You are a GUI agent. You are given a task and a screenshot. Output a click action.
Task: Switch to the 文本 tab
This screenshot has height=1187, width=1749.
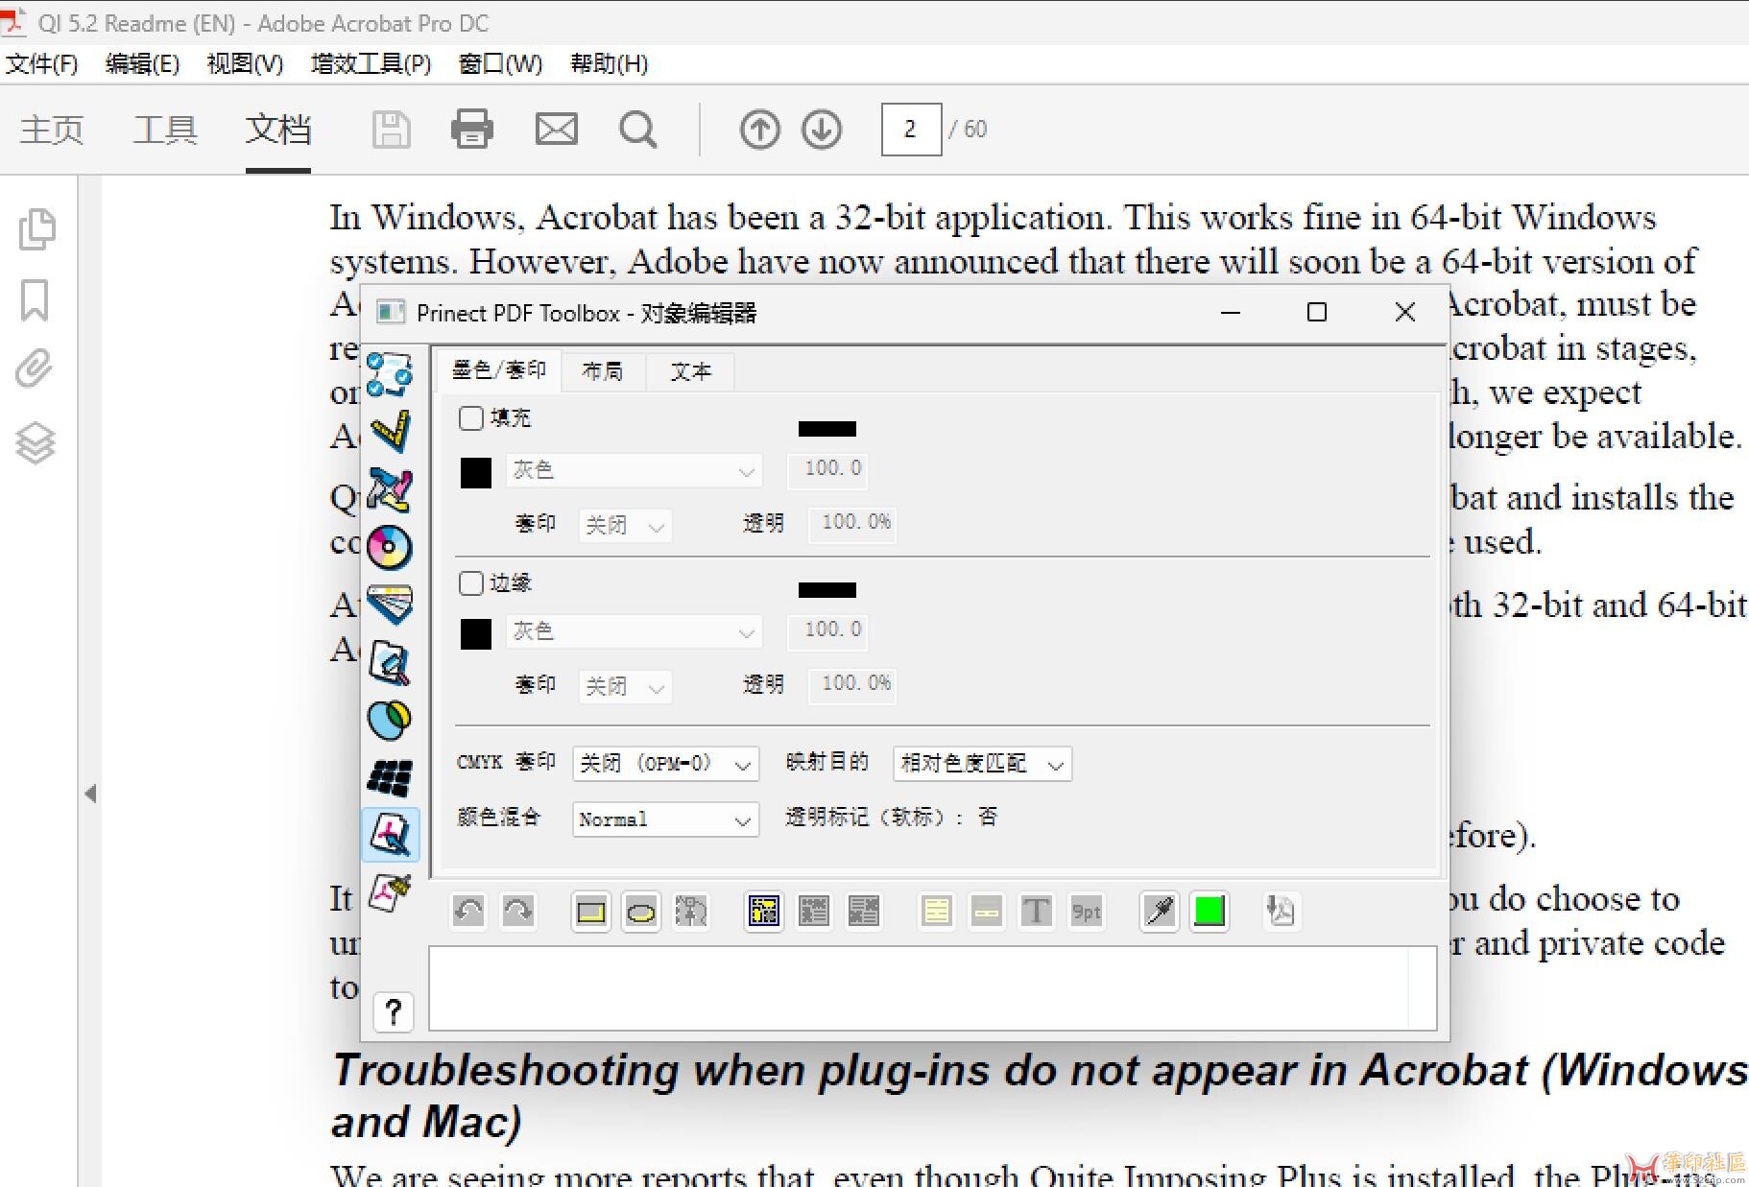(690, 371)
